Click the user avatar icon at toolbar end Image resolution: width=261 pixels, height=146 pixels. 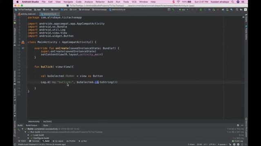246,10
